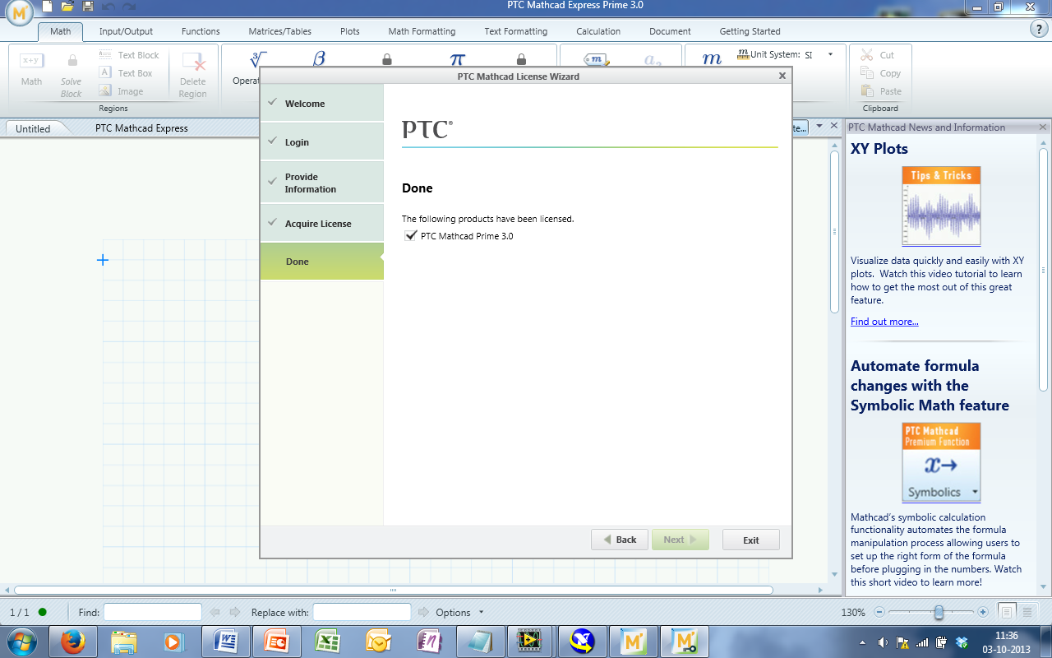
Task: Click the Save floppy disk icon
Action: point(88,7)
